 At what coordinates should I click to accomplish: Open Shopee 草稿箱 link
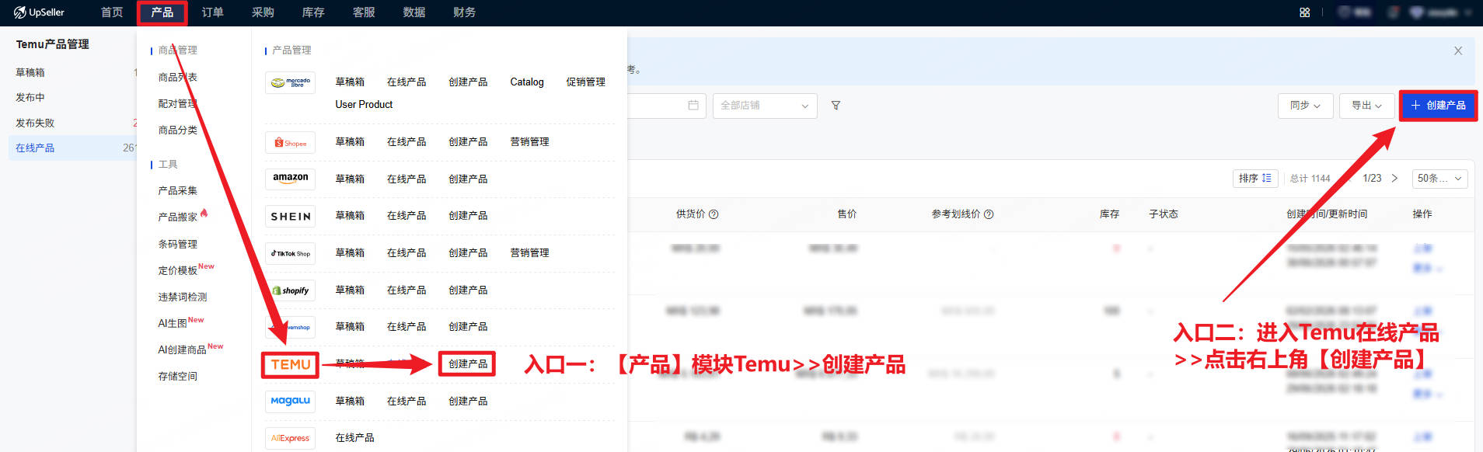[350, 142]
